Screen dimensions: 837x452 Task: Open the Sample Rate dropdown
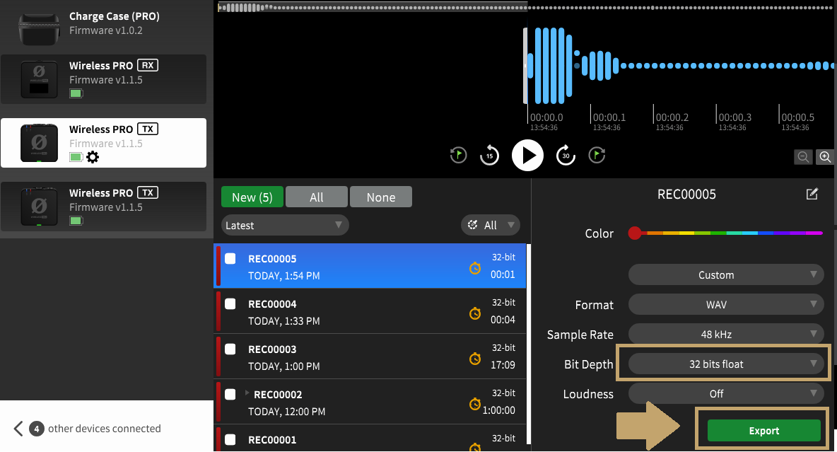point(726,334)
